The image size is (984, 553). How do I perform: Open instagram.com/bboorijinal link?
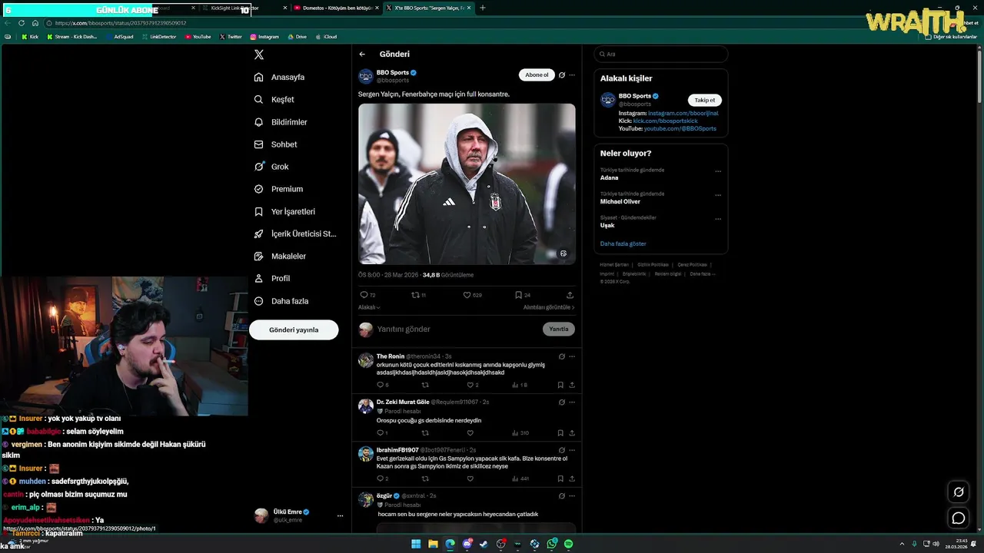(683, 113)
